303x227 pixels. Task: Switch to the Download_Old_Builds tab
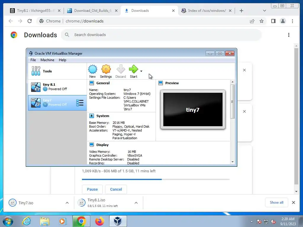click(x=92, y=11)
